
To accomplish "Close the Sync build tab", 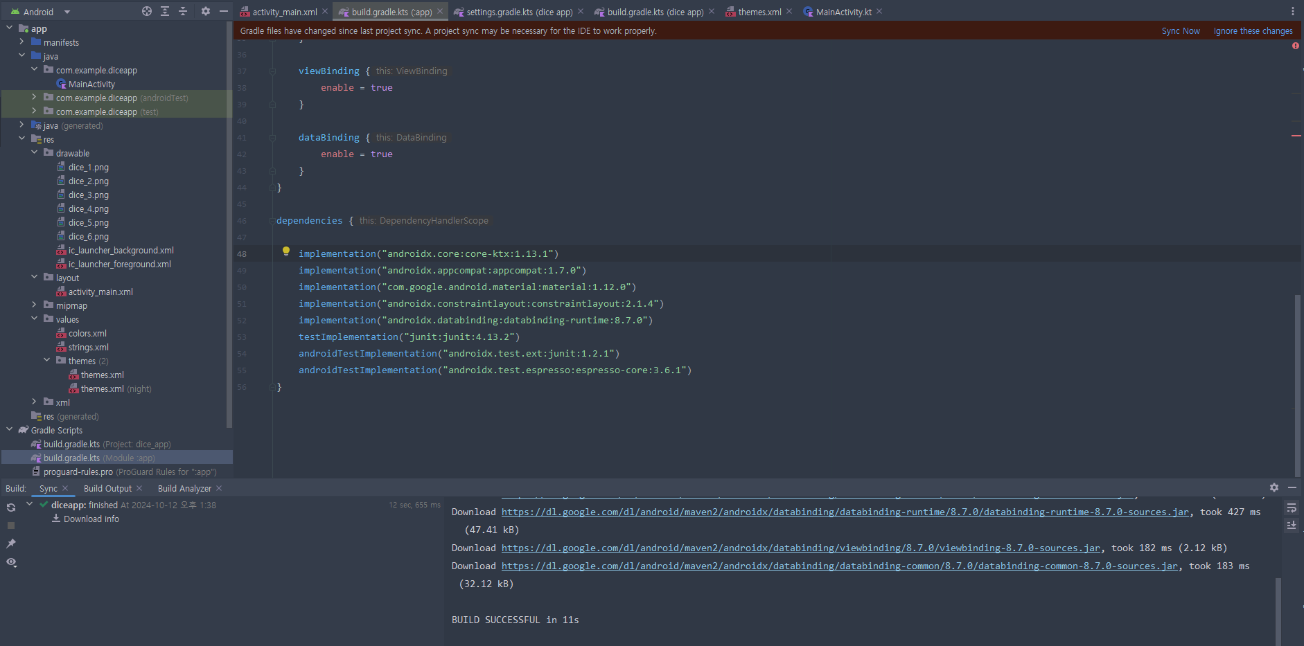I will click(65, 488).
